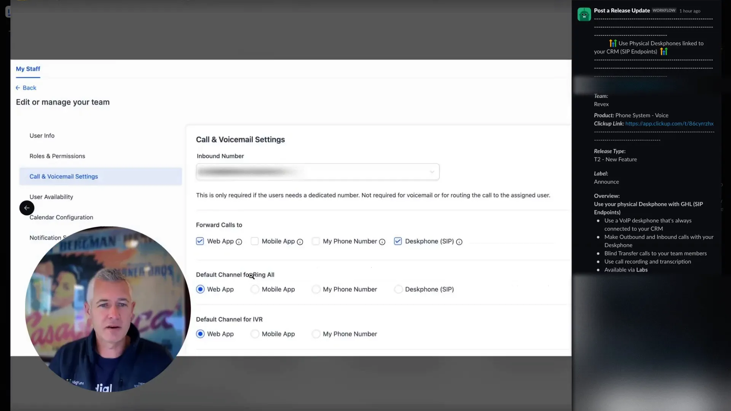The height and width of the screenshot is (411, 731).
Task: Select Web App for IVR default channel
Action: pos(200,334)
